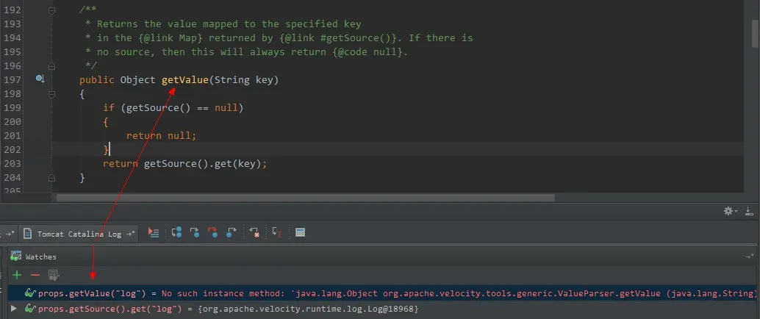
Task: Remove the selected watch with the red minus
Action: click(35, 276)
